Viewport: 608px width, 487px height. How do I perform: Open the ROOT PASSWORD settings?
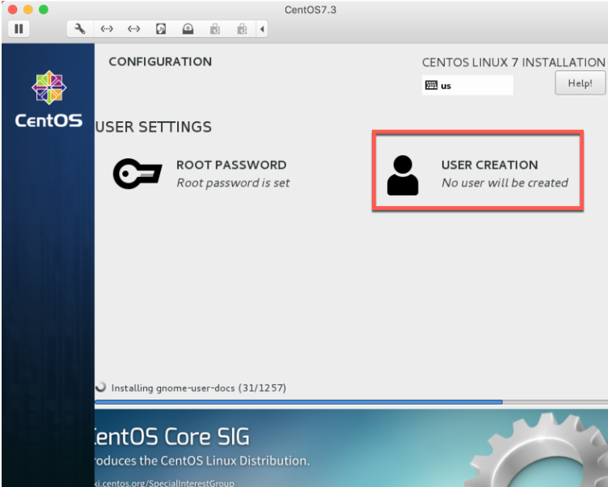201,174
